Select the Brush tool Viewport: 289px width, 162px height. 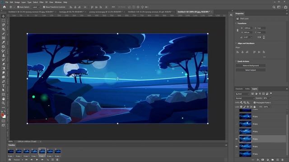pyautogui.click(x=3, y=51)
